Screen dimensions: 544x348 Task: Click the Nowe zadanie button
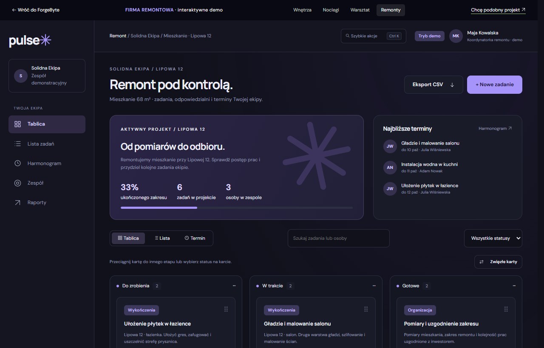coord(495,84)
